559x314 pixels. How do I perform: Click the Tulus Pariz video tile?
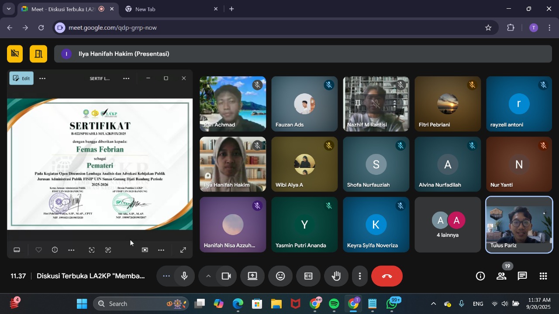[x=519, y=225]
